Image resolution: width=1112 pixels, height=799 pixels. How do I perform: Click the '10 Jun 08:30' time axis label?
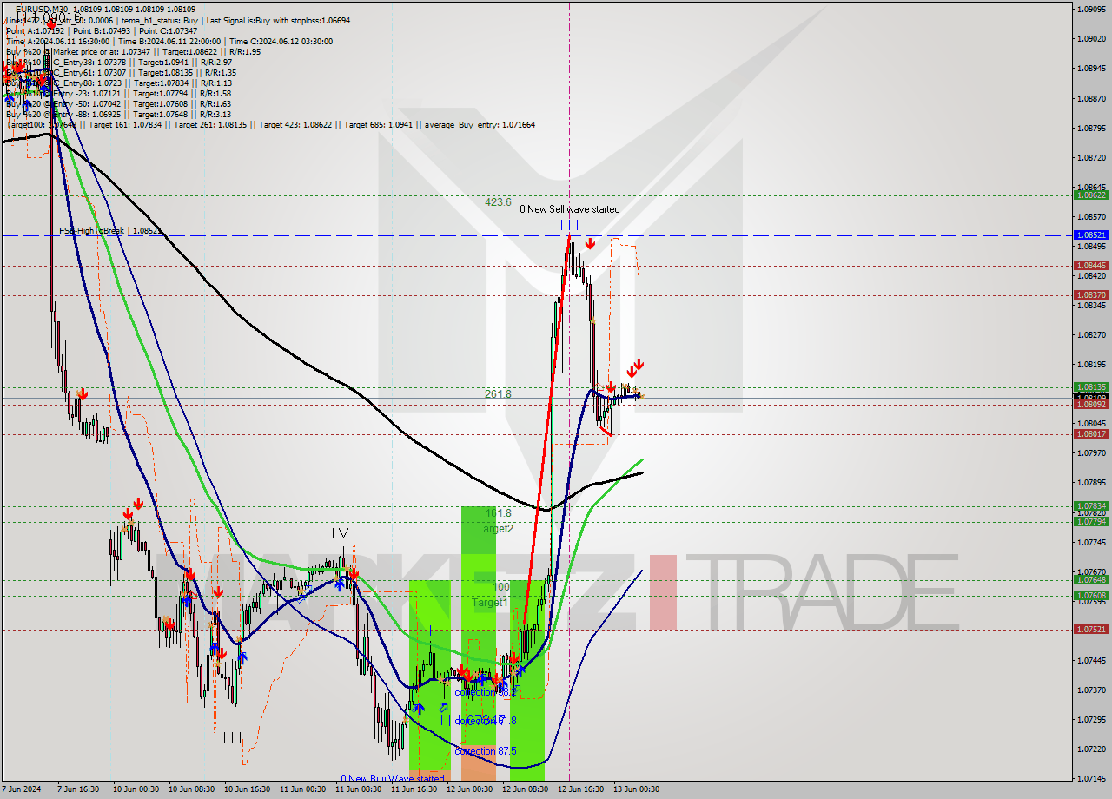click(190, 789)
